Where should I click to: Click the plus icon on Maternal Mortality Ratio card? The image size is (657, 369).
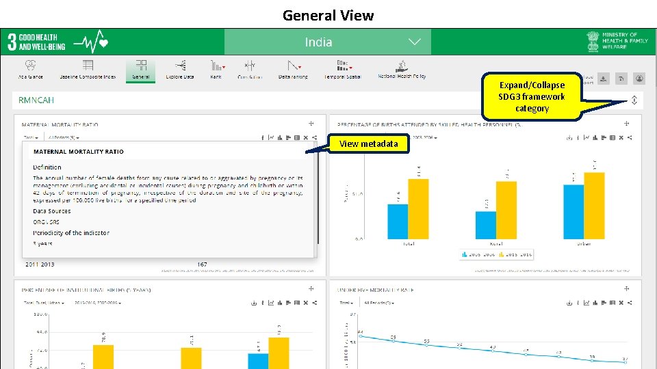coord(311,124)
